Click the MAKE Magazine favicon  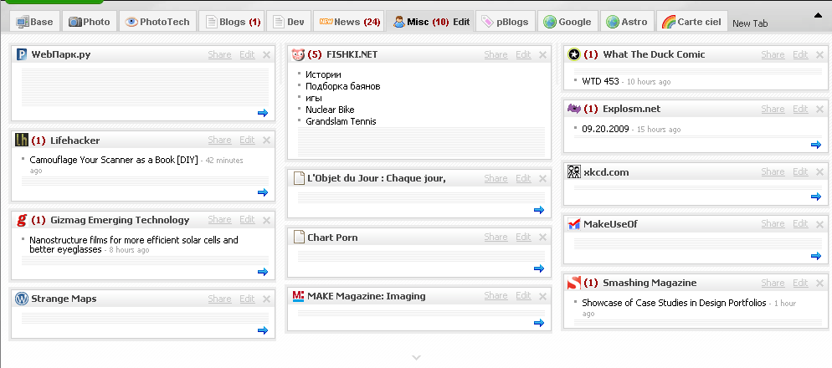pyautogui.click(x=298, y=296)
